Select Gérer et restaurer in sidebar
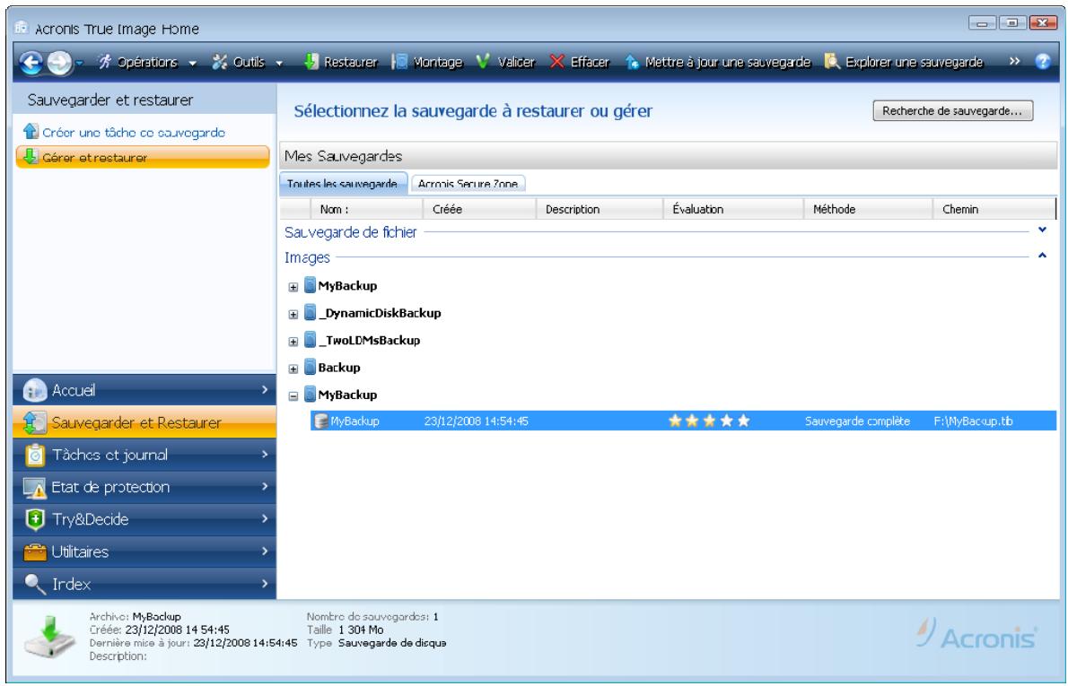 pyautogui.click(x=143, y=157)
